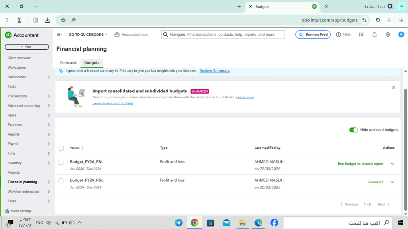Open the user account avatar icon

pyautogui.click(x=401, y=35)
